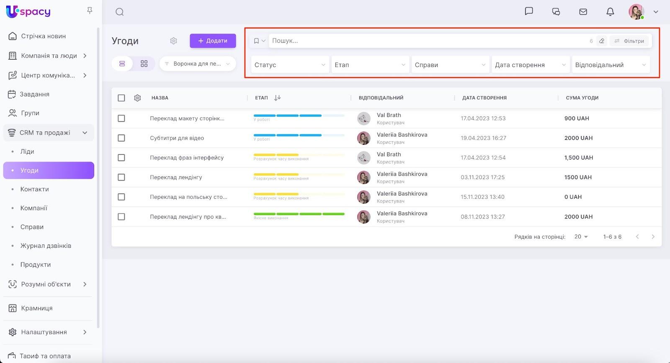Change rows per page dropdown
670x363 pixels.
tap(581, 237)
